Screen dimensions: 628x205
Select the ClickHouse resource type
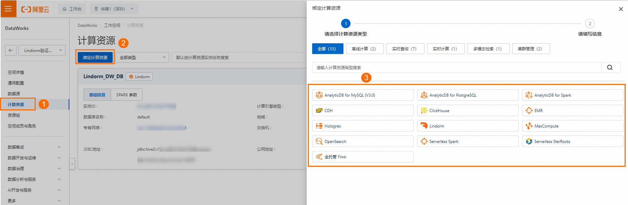coord(468,110)
